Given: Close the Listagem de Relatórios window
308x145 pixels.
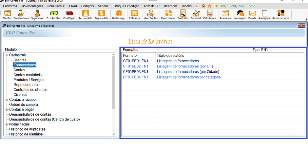Looking at the screenshot, I should point(301,26).
